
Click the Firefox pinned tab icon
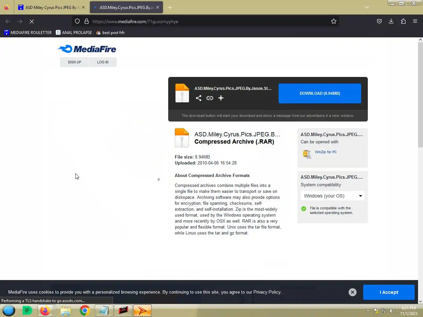coord(7,7)
